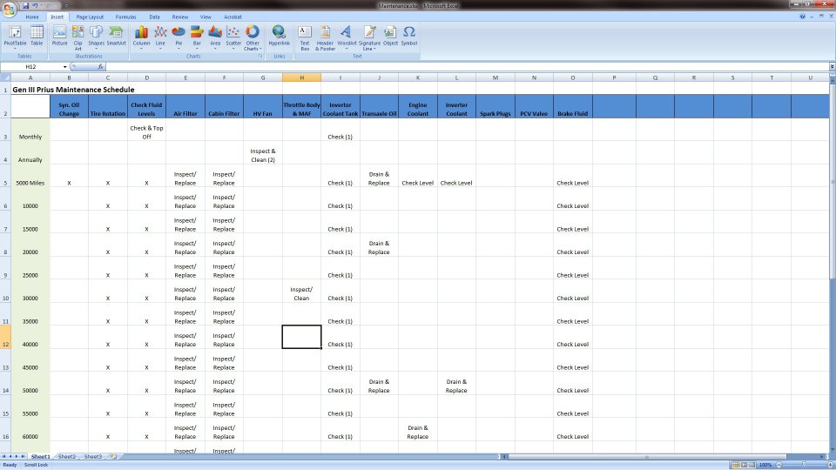Click the Select All corner button
The width and height of the screenshot is (836, 470).
click(5, 77)
